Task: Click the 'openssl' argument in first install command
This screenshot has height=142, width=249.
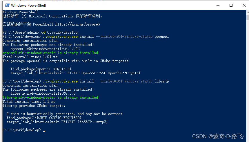Action: point(162,37)
